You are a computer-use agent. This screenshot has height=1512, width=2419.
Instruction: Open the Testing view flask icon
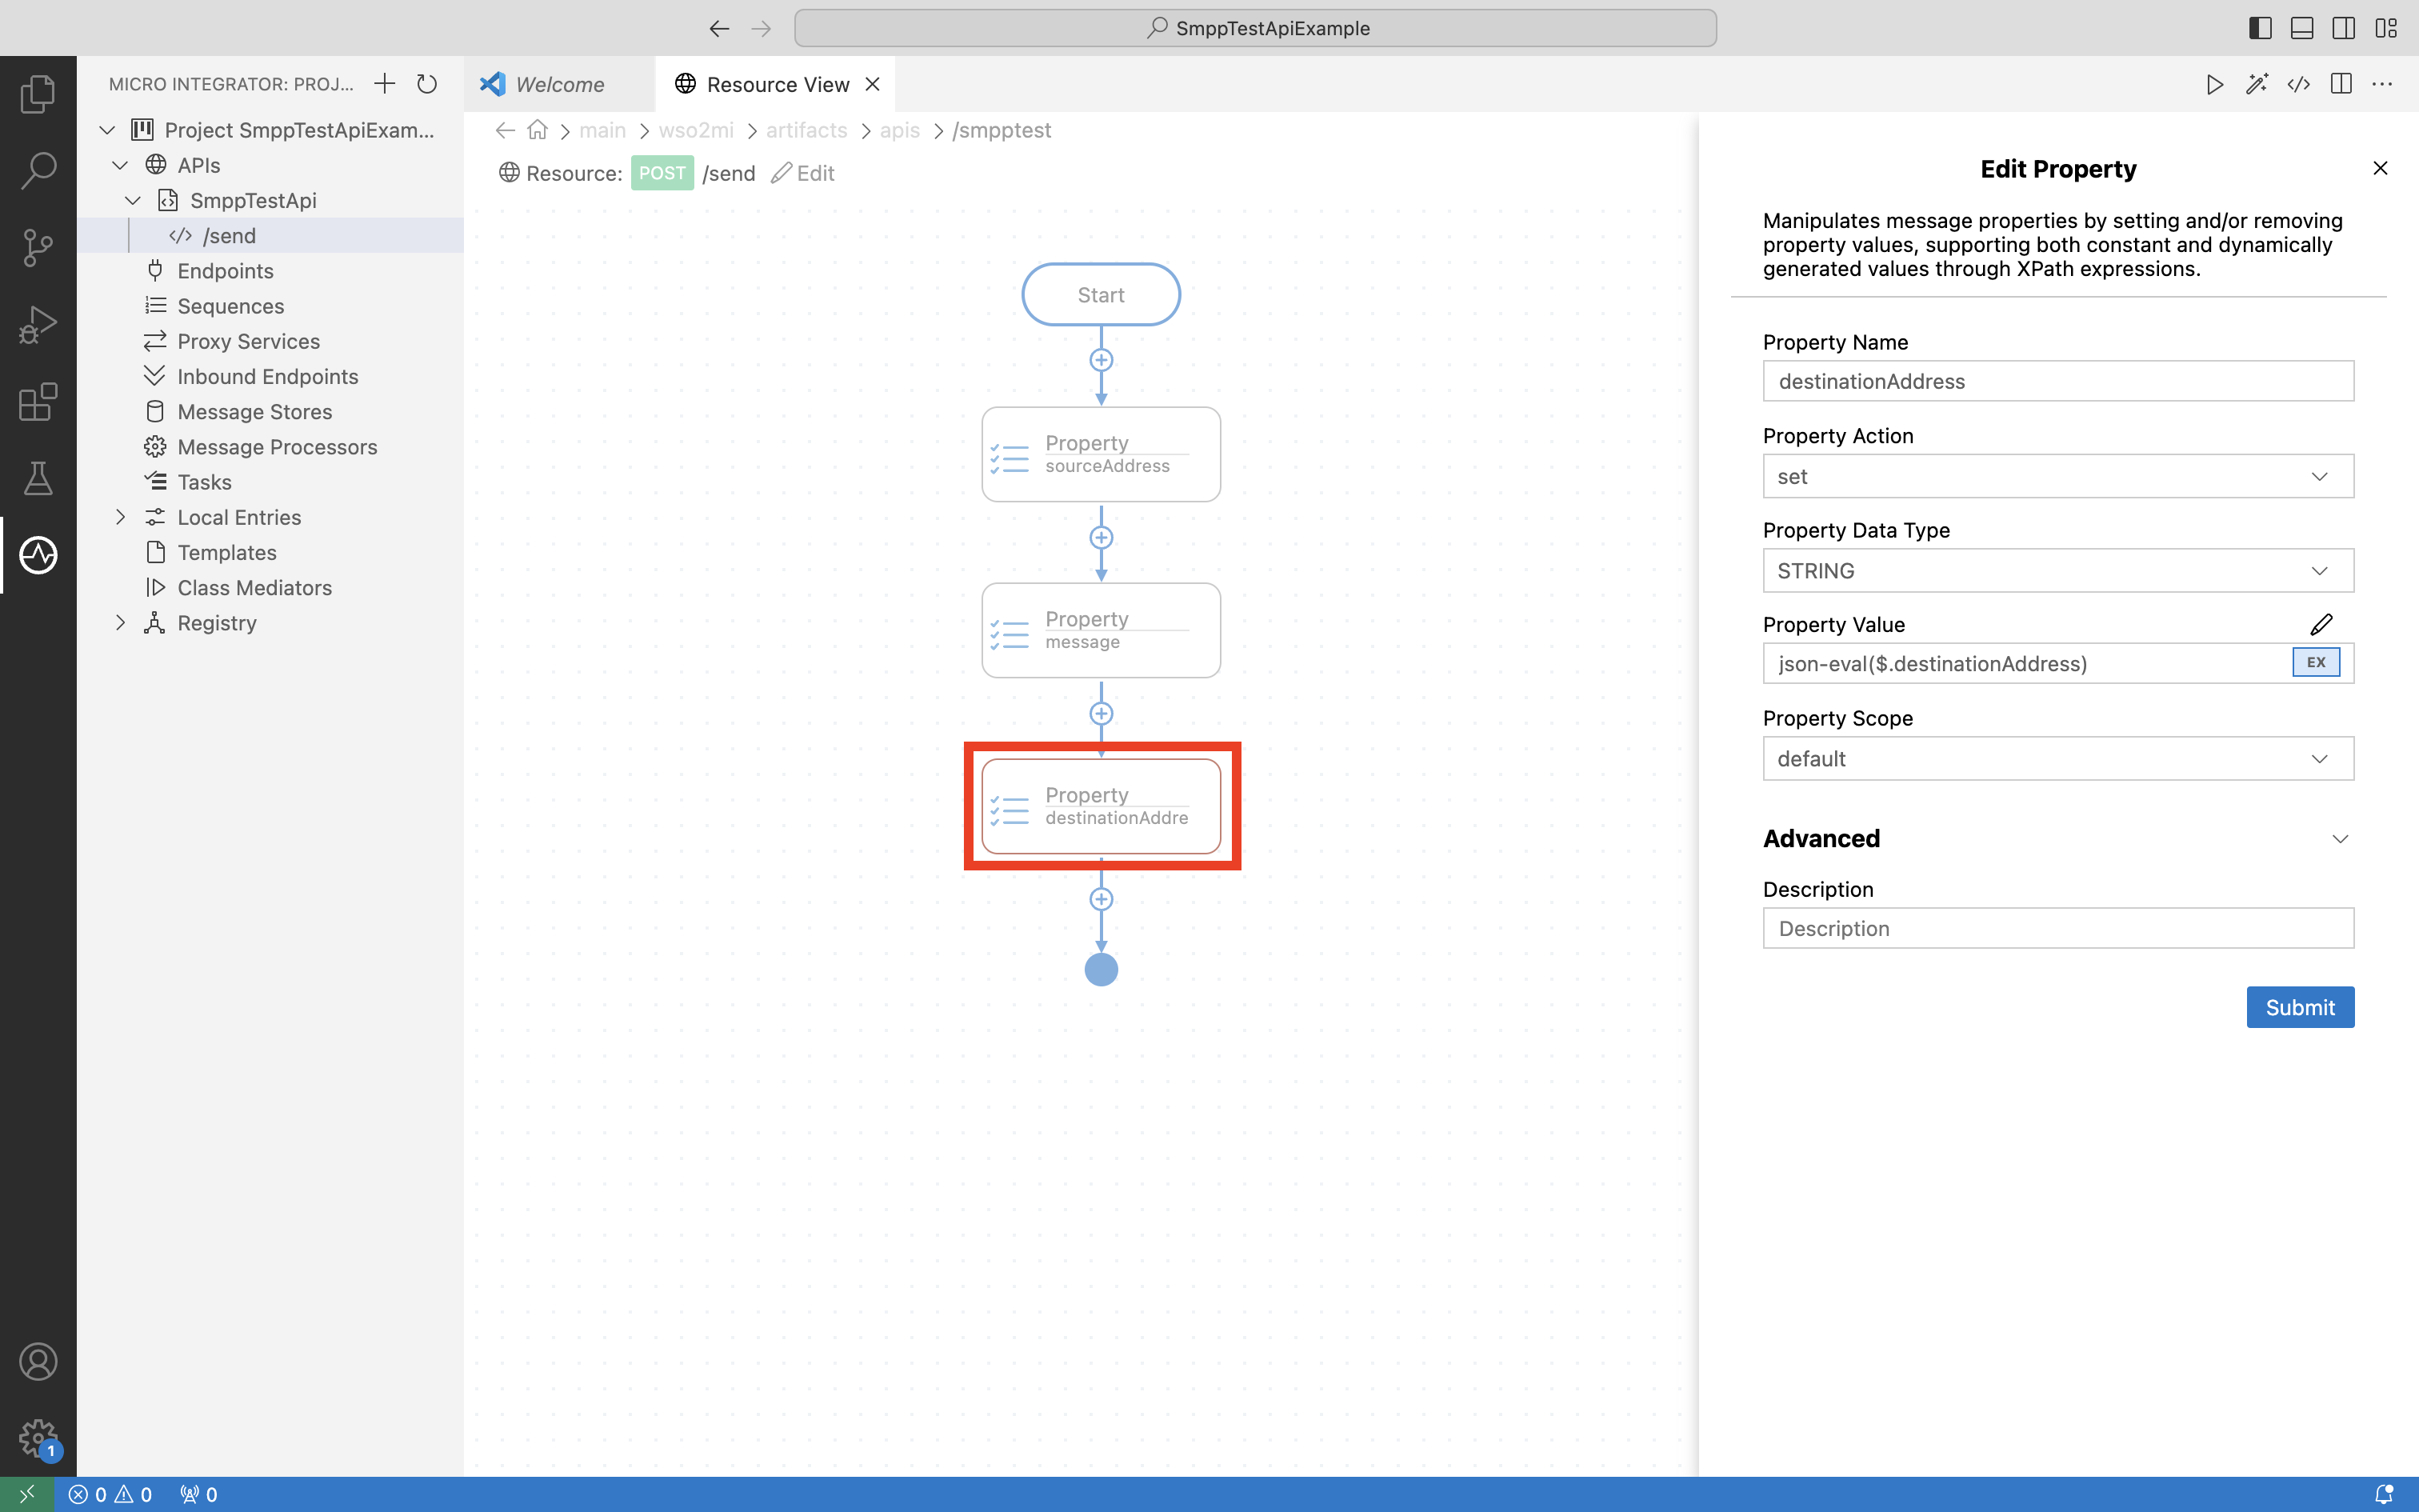point(38,478)
